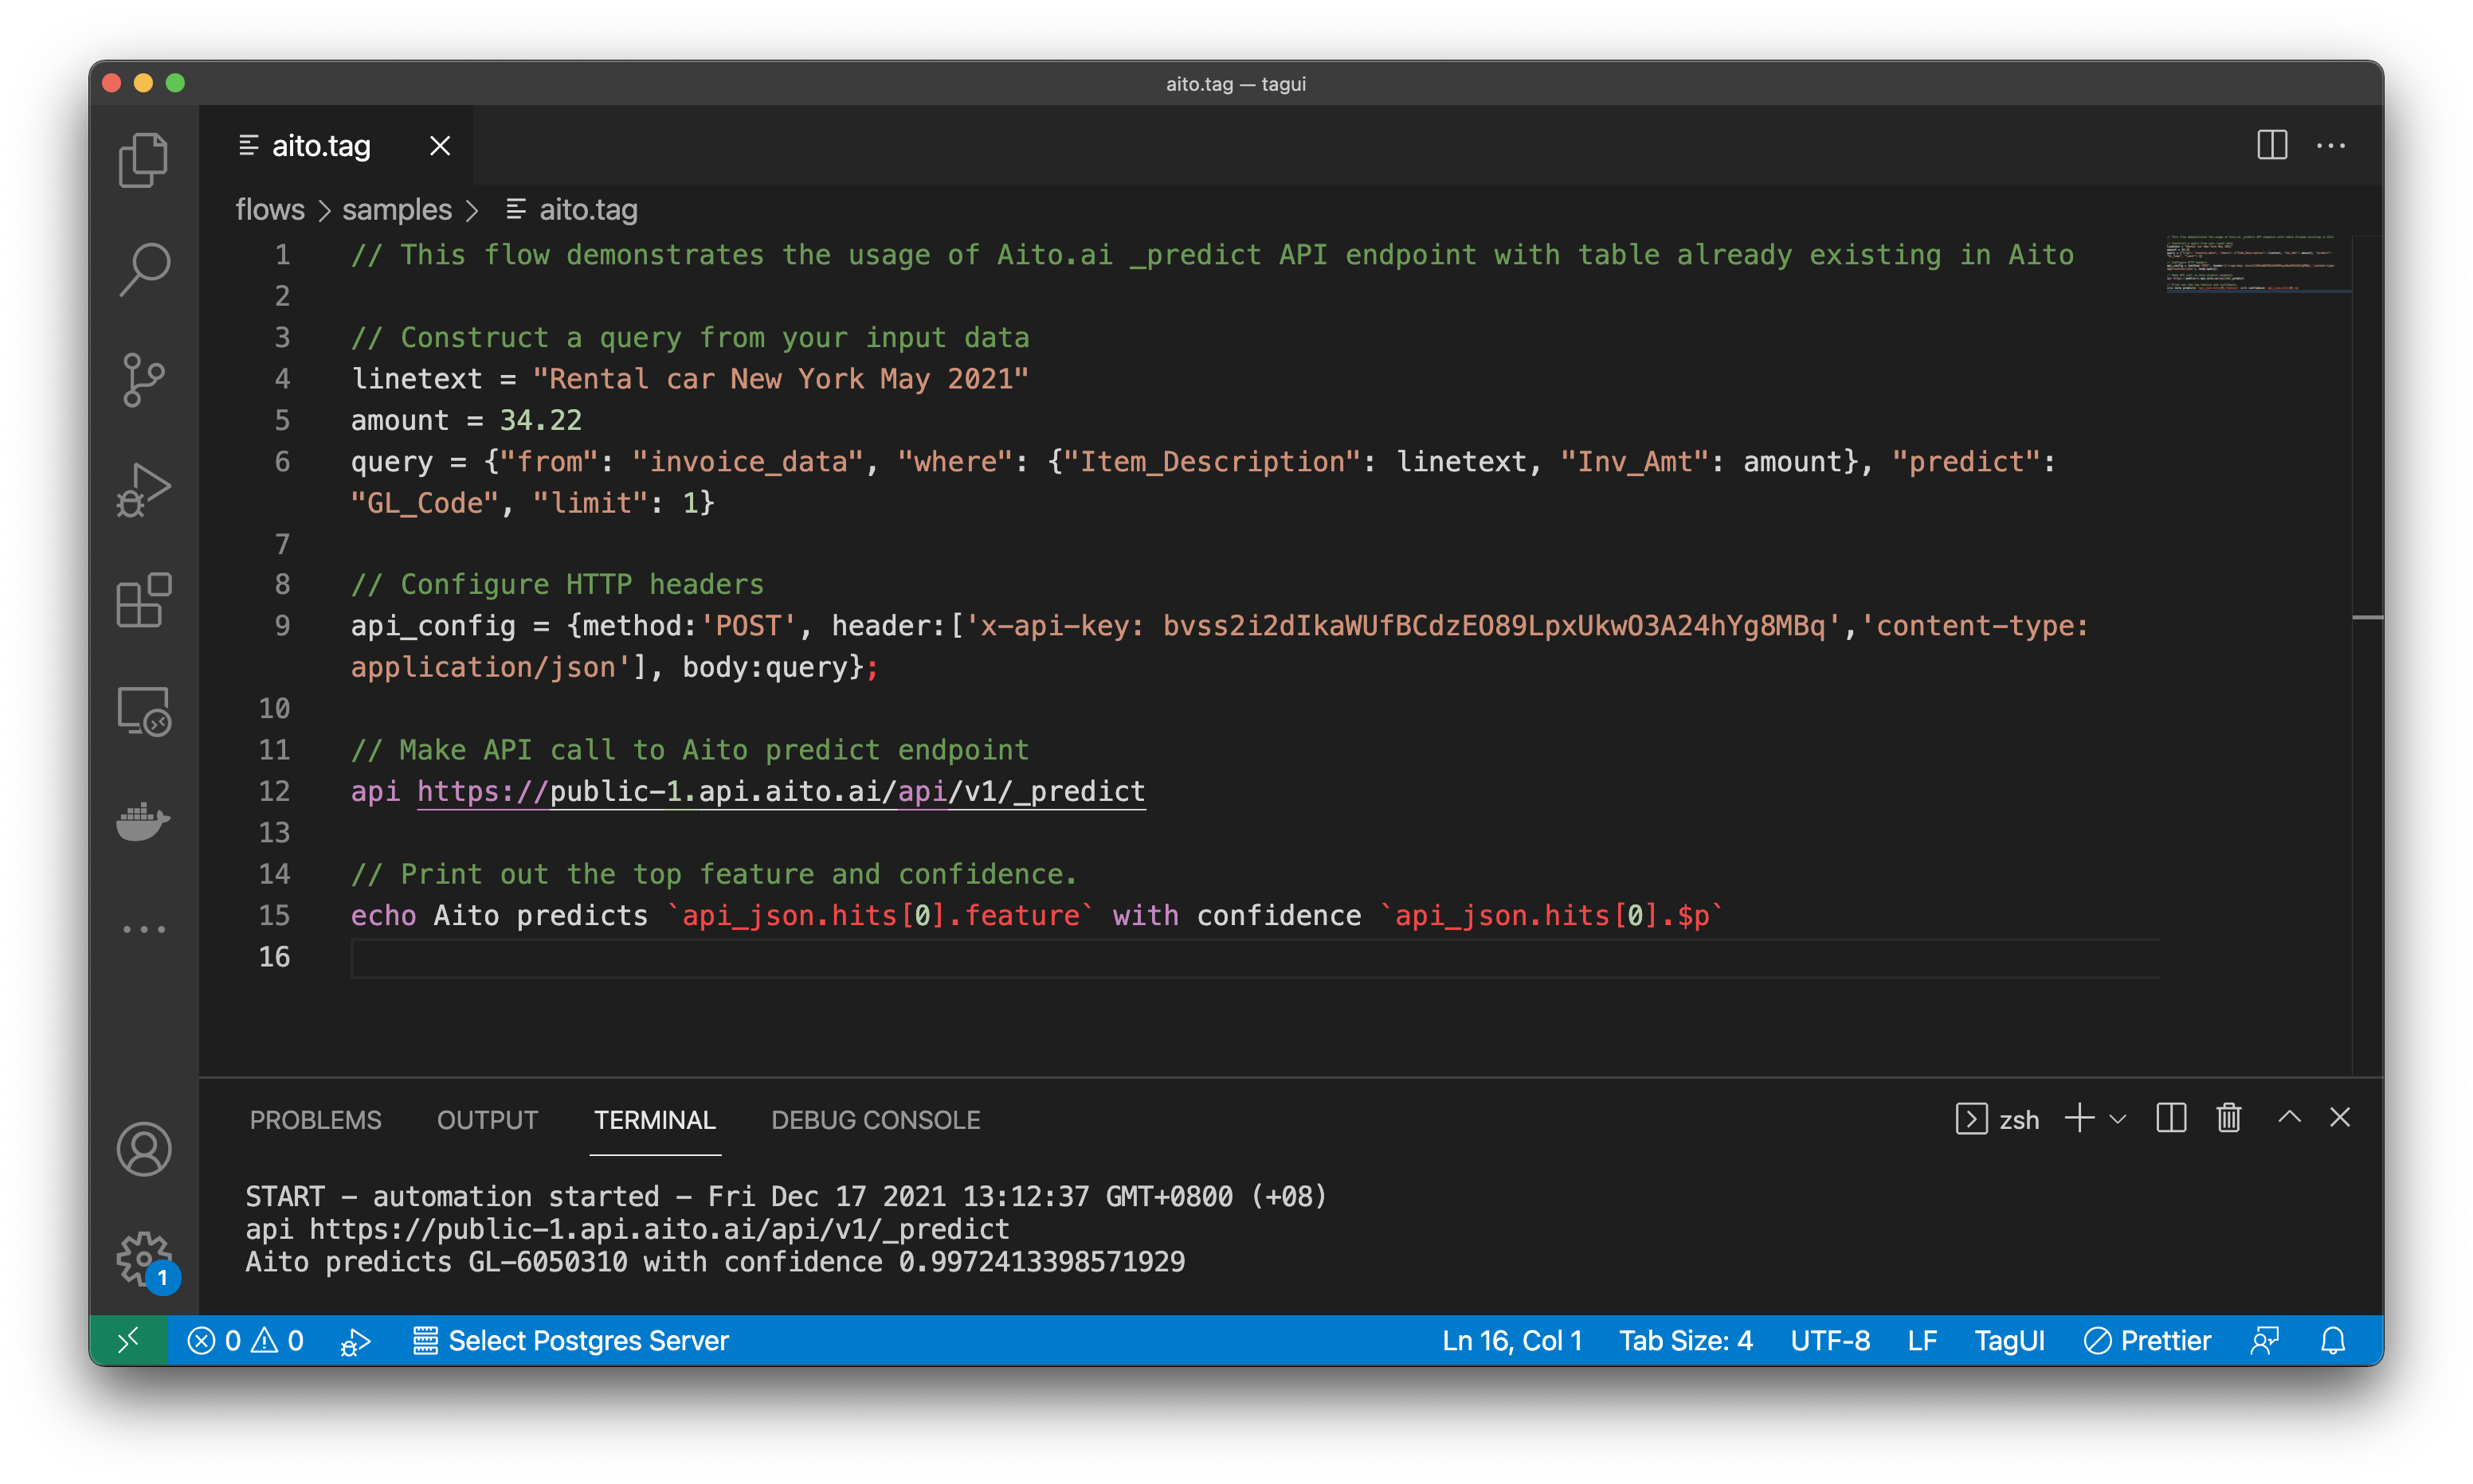This screenshot has width=2473, height=1484.
Task: Toggle split editor right
Action: (x=2272, y=145)
